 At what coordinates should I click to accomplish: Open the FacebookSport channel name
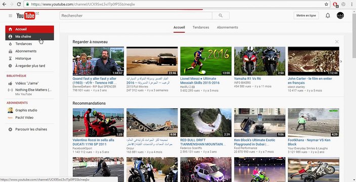[82, 148]
